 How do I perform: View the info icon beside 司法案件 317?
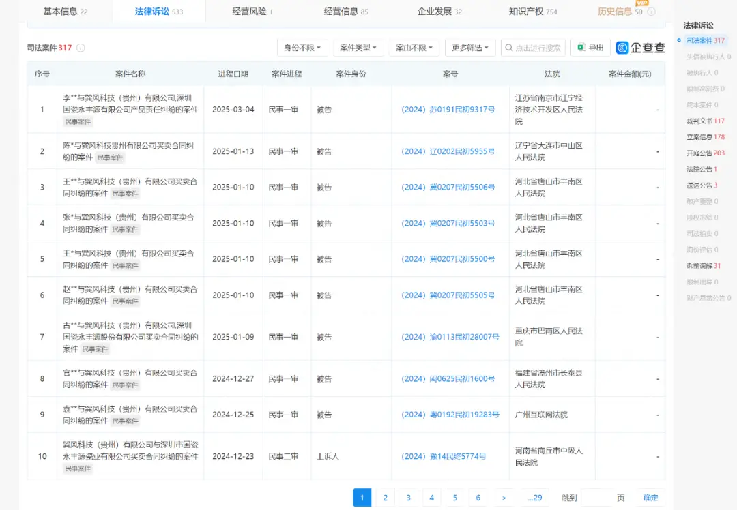point(81,48)
